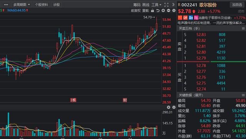Image resolution: width=246 pixels, height=139 pixels.
Task: Open volume indicator settings gear
Action: click(174, 107)
